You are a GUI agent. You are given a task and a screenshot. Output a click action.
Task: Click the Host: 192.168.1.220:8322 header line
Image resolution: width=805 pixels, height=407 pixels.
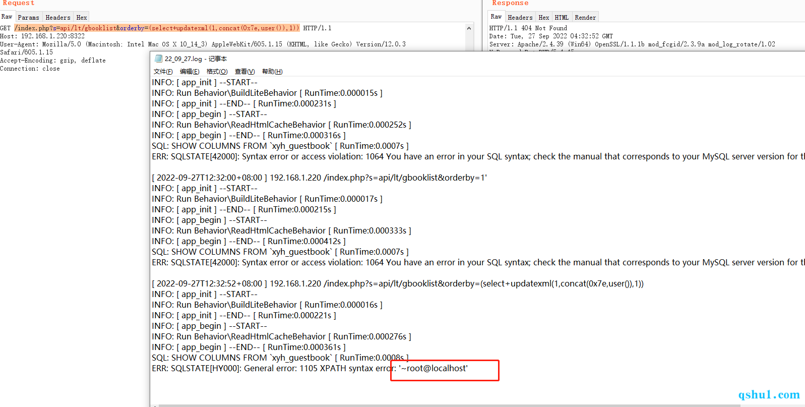[x=42, y=36]
